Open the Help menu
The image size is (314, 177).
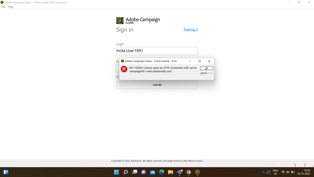tap(10, 7)
